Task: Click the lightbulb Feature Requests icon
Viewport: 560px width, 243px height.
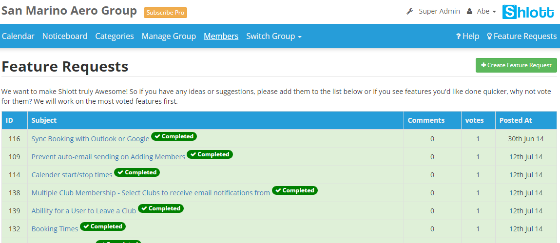Action: pyautogui.click(x=489, y=36)
